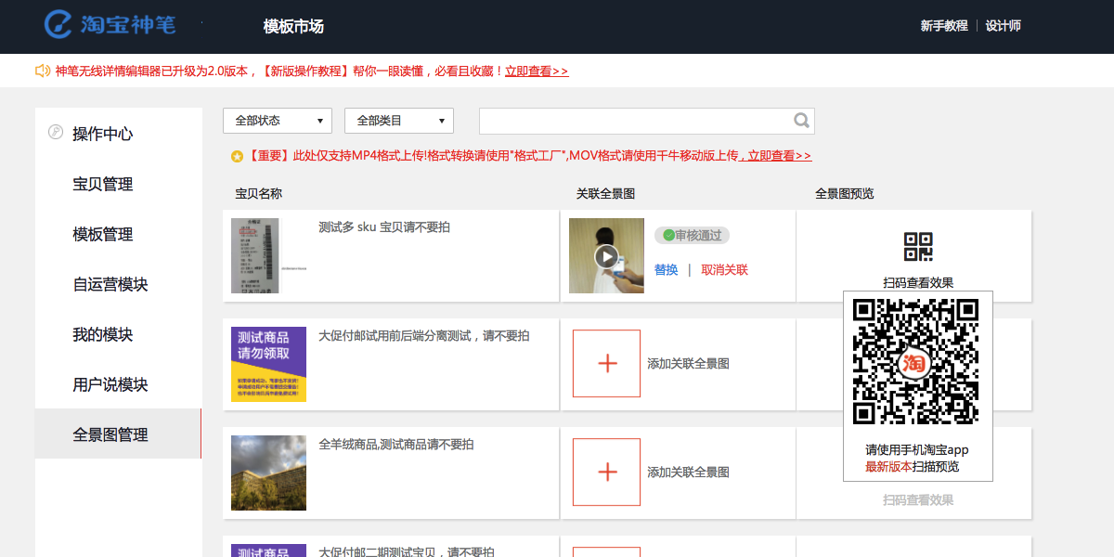Viewport: 1114px width, 557px height.
Task: Click 操作中心 sidebar heading
Action: point(103,134)
